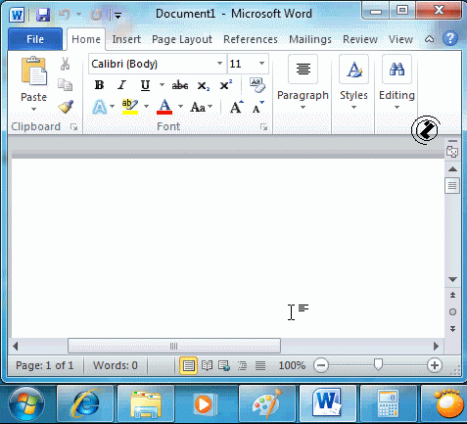
Task: Click the Paste clipboard icon
Action: [x=34, y=71]
